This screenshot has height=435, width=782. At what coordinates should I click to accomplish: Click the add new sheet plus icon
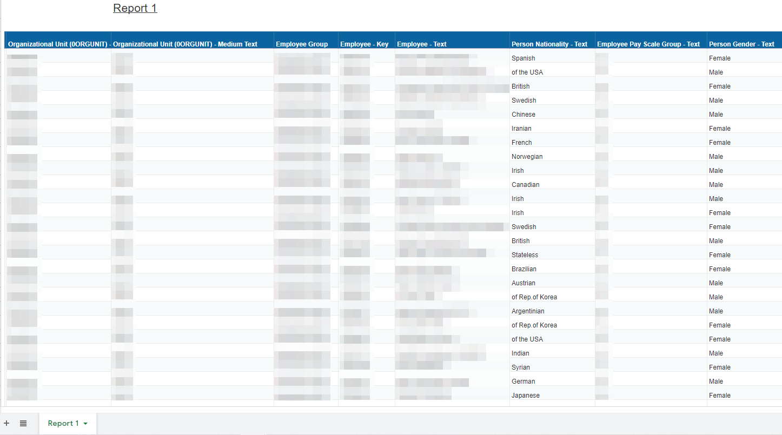pyautogui.click(x=6, y=424)
